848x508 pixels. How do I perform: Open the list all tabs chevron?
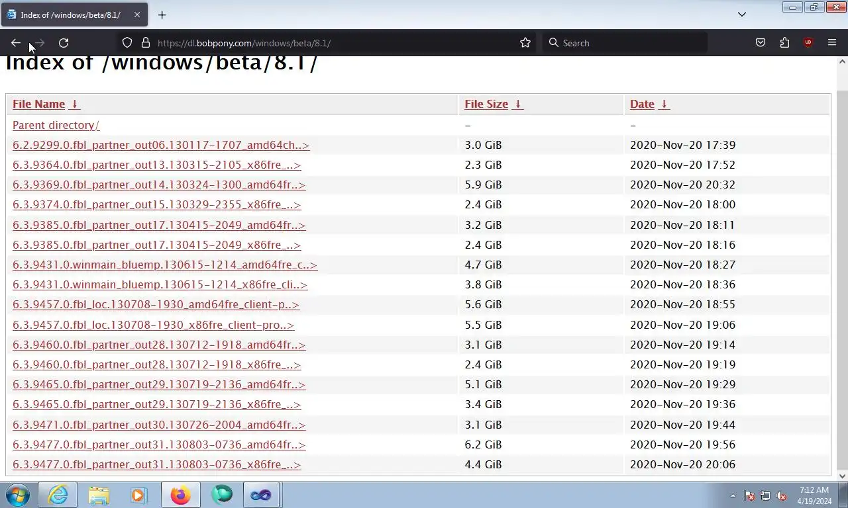pyautogui.click(x=742, y=15)
